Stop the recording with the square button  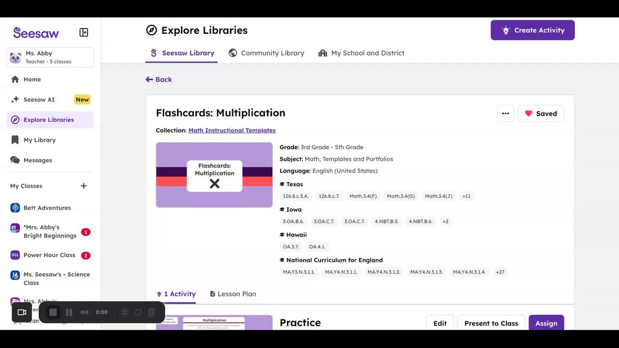click(x=53, y=312)
